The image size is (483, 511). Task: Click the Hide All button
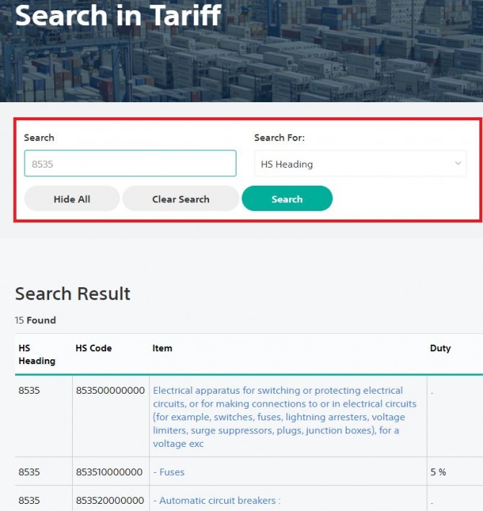(x=72, y=199)
